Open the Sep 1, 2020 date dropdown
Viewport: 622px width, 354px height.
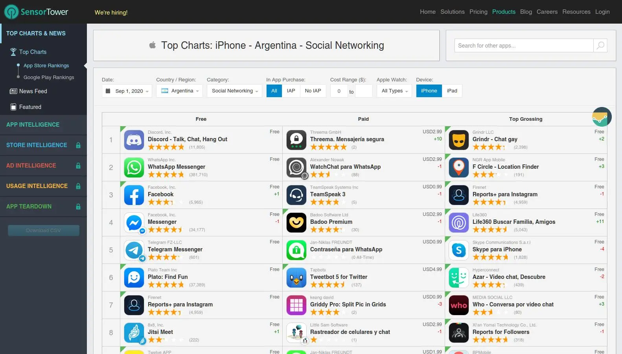pyautogui.click(x=127, y=91)
